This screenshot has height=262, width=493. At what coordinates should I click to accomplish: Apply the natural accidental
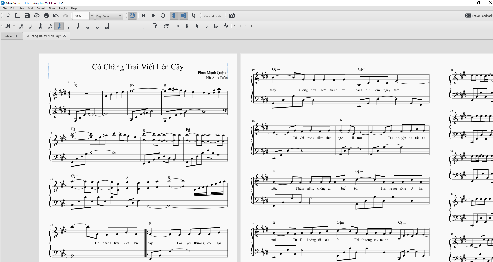(x=197, y=26)
